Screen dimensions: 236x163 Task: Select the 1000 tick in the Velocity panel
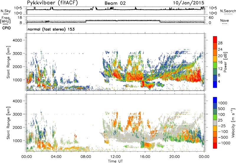[x=17, y=141]
